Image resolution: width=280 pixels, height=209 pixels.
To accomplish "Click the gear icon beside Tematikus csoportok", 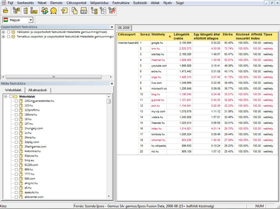I will 13,36.
